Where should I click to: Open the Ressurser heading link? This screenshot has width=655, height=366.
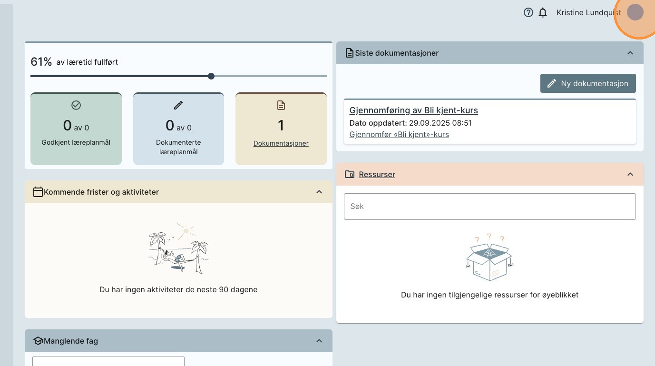coord(377,174)
